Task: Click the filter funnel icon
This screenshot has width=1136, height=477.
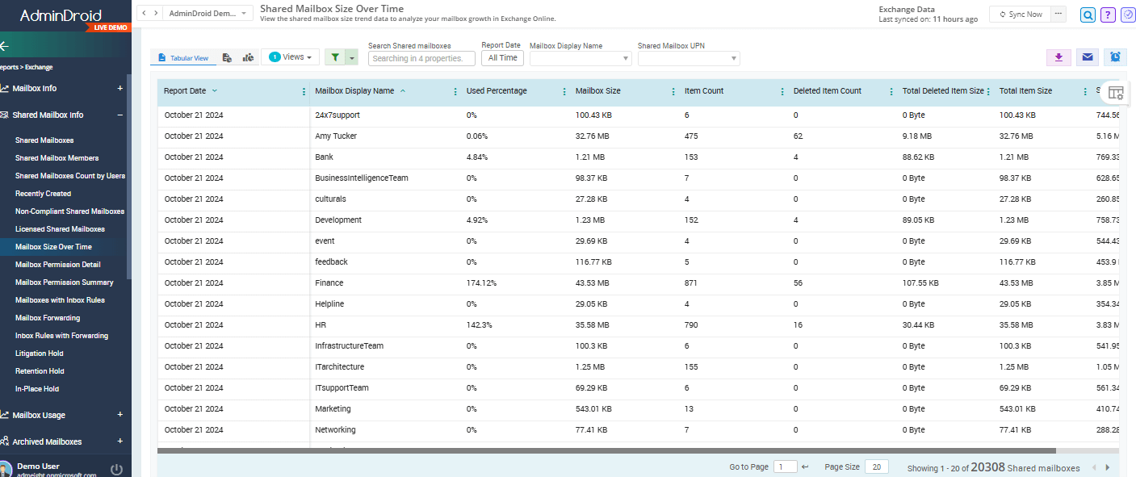Action: (335, 57)
